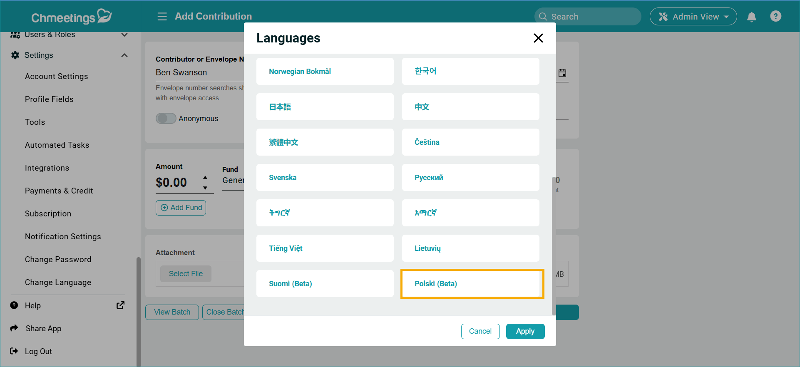Click the Users & Roles icon
This screenshot has height=367, width=800.
15,35
